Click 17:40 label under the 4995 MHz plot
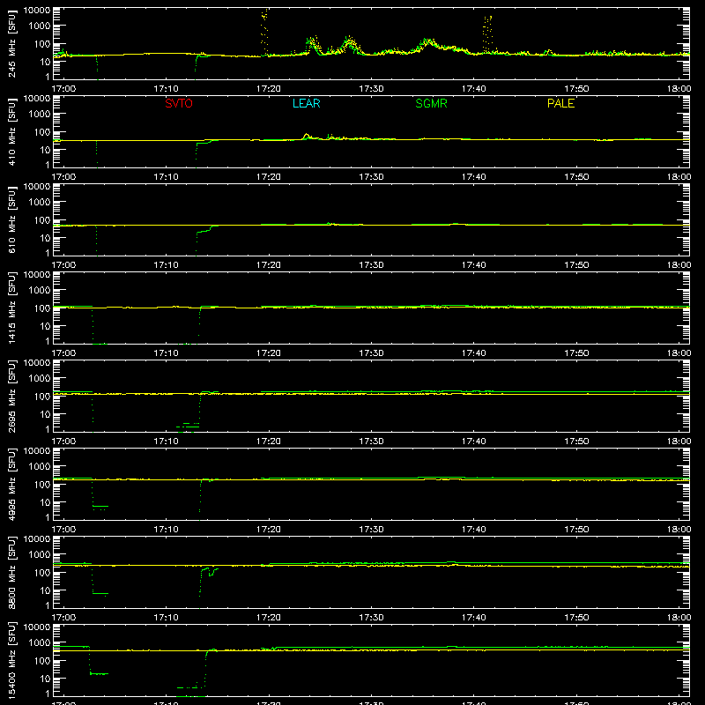Viewport: 705px width, 705px height. coord(473,530)
